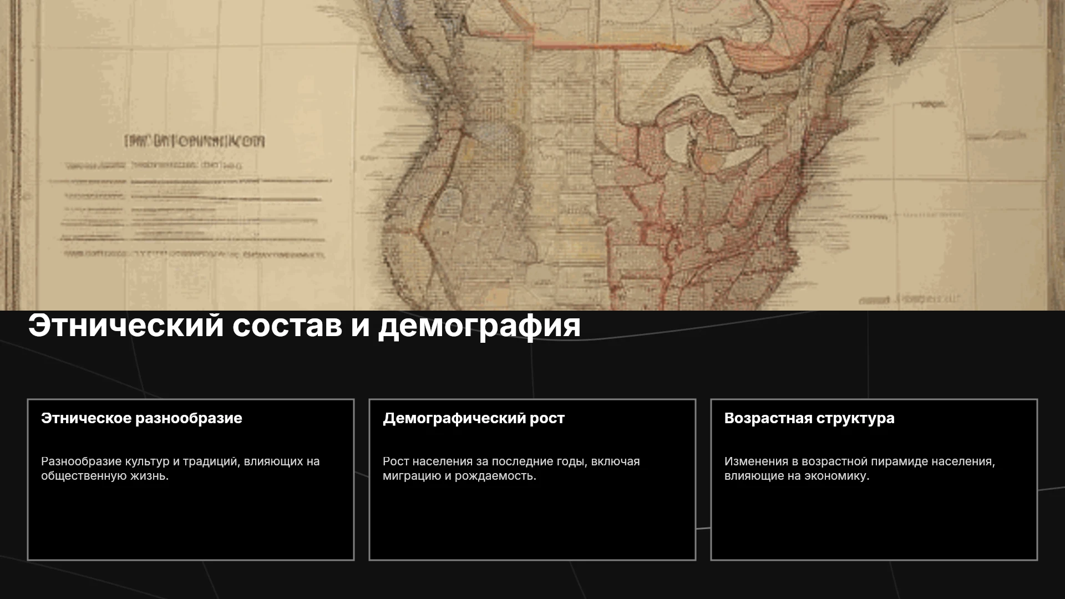Click the text about возрастной пирамиде населения
Image resolution: width=1065 pixels, height=599 pixels.
tap(859, 469)
